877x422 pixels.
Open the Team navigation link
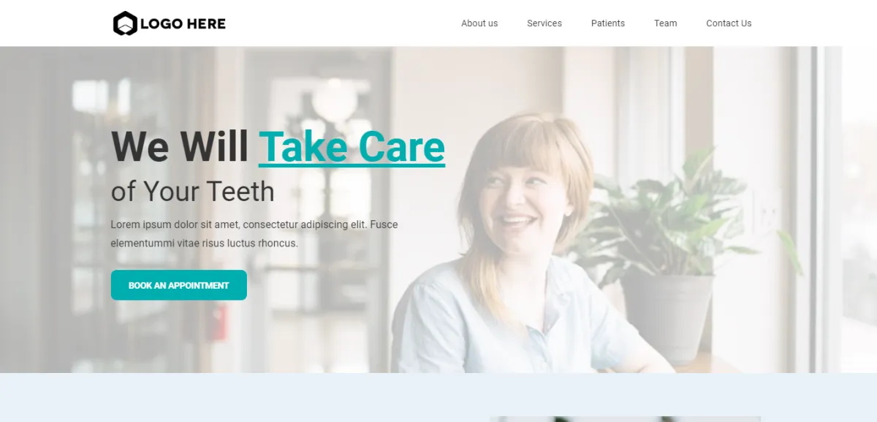click(666, 23)
